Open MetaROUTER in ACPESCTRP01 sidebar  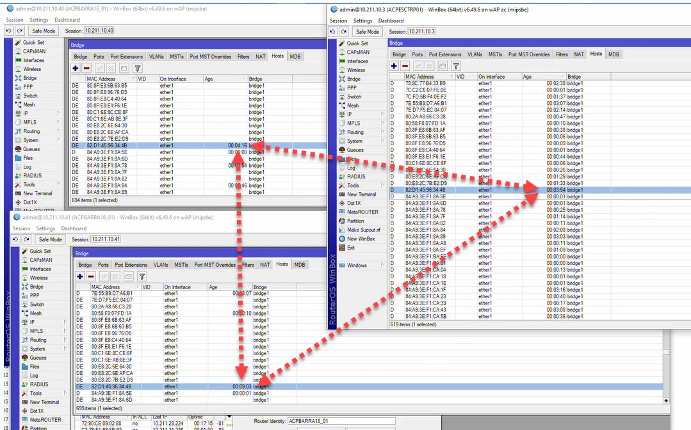click(362, 212)
